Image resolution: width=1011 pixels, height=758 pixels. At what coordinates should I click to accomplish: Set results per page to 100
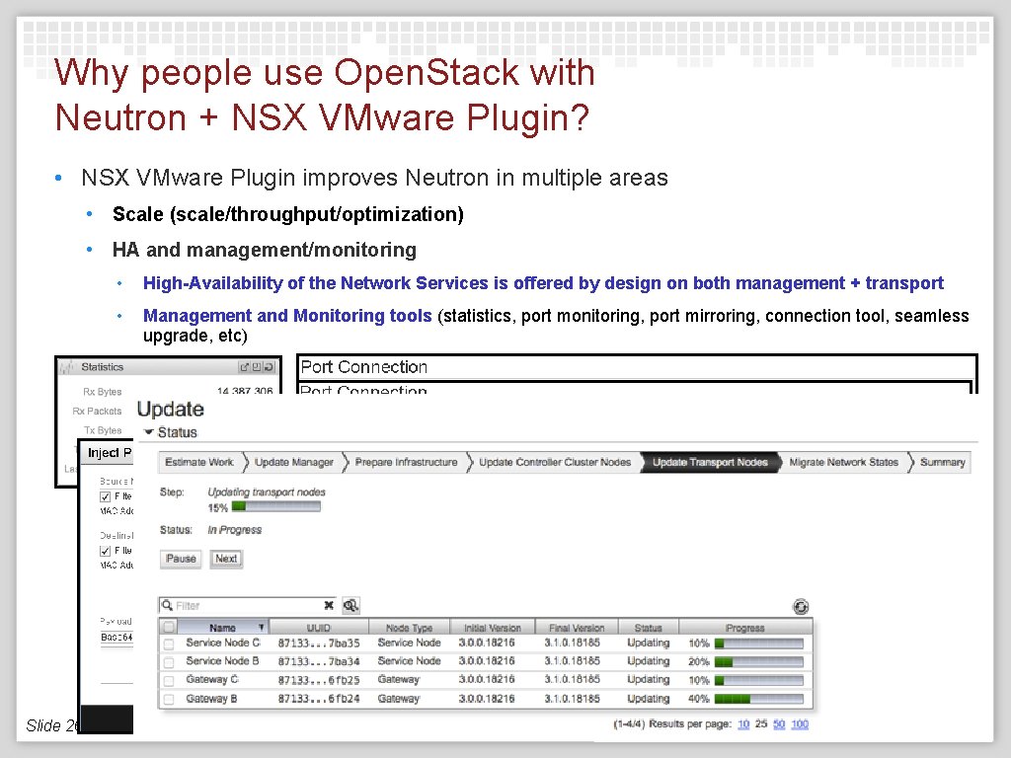click(800, 723)
